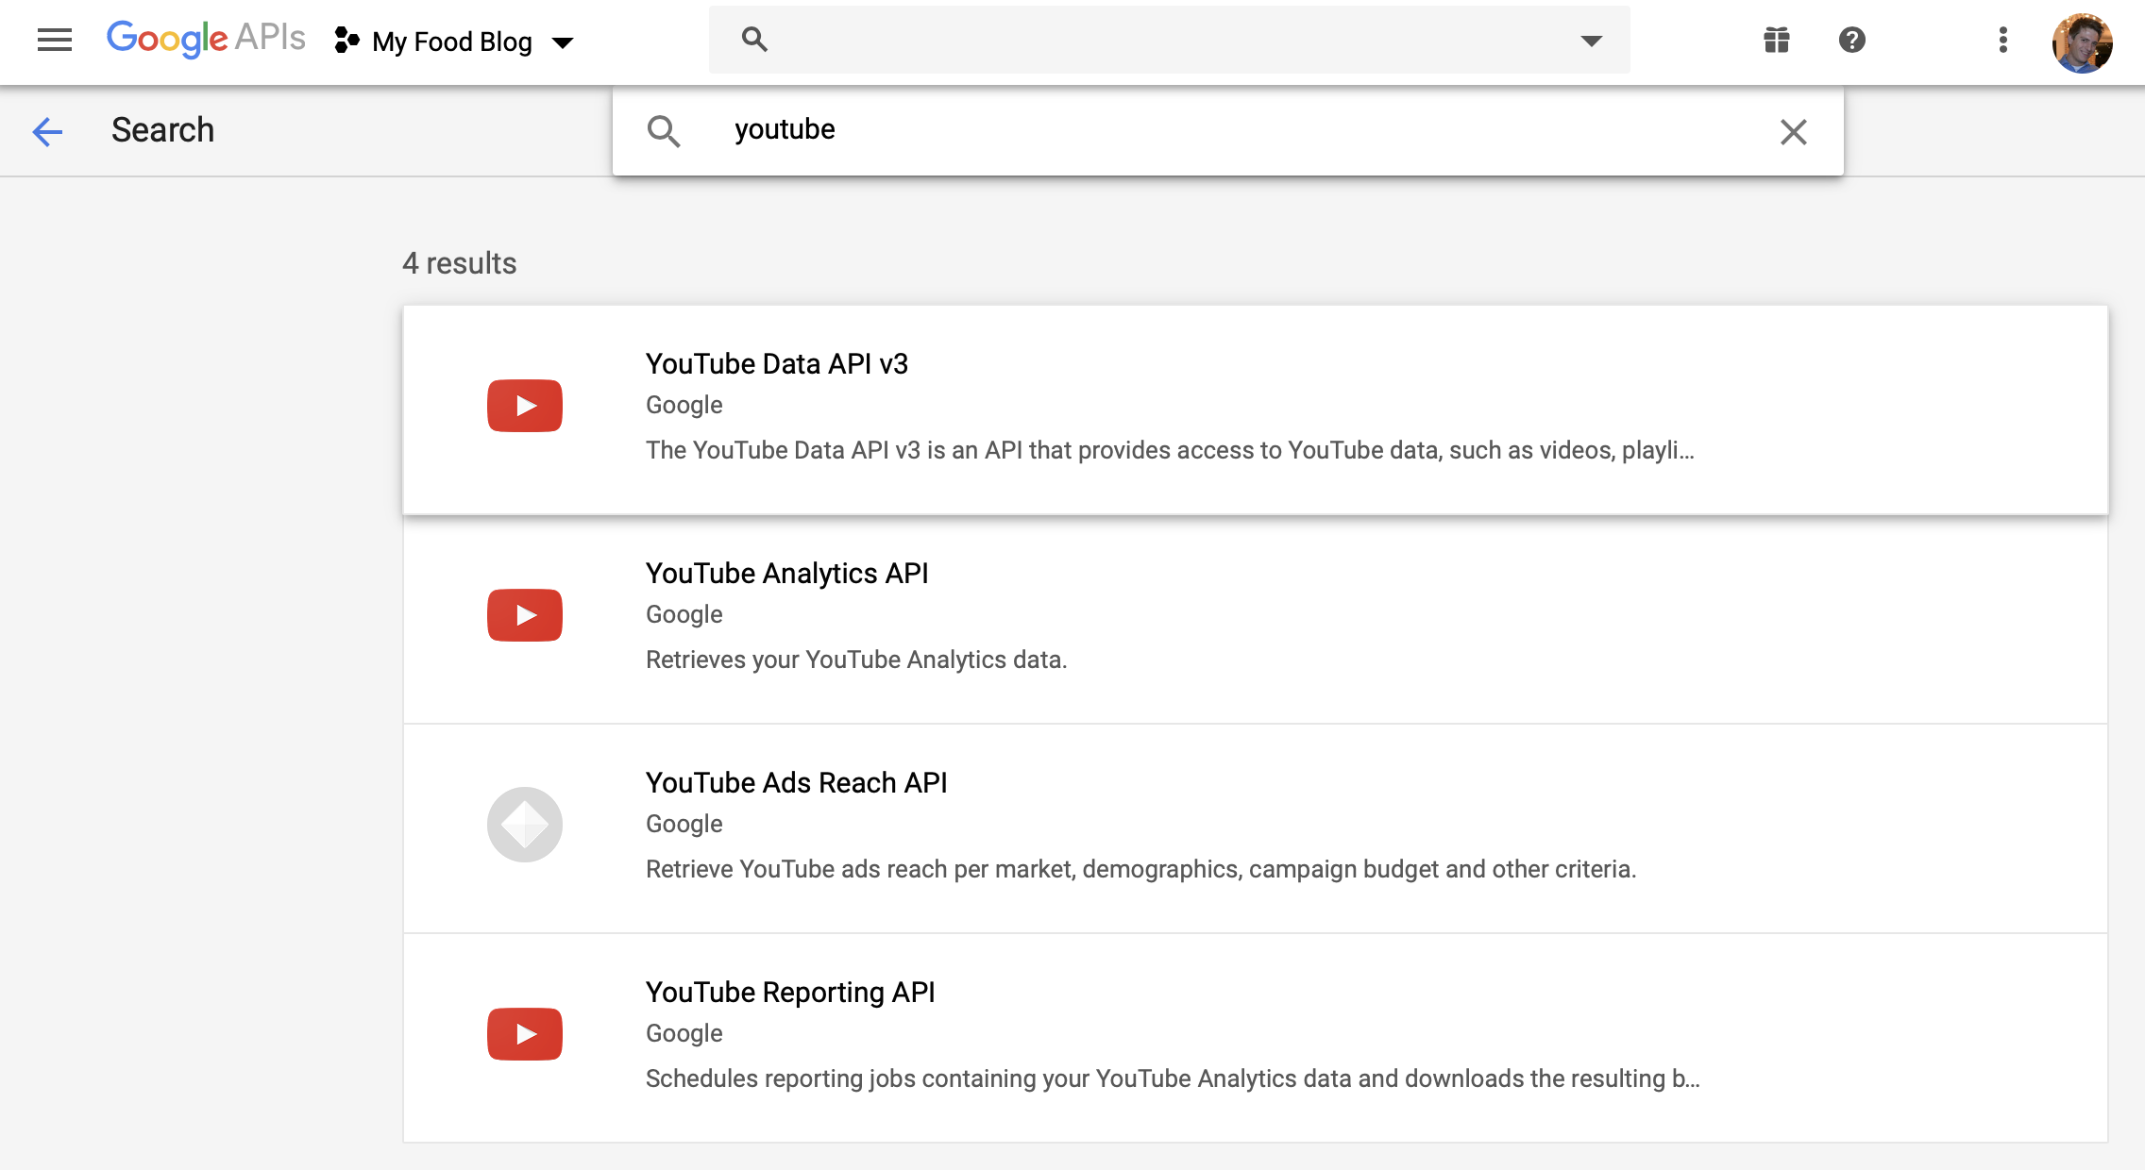Open the YouTube Analytics API result
The image size is (2145, 1170).
pyautogui.click(x=786, y=574)
